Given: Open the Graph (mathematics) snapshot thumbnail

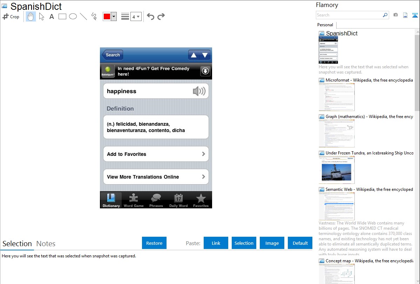Looking at the screenshot, I should point(337,133).
